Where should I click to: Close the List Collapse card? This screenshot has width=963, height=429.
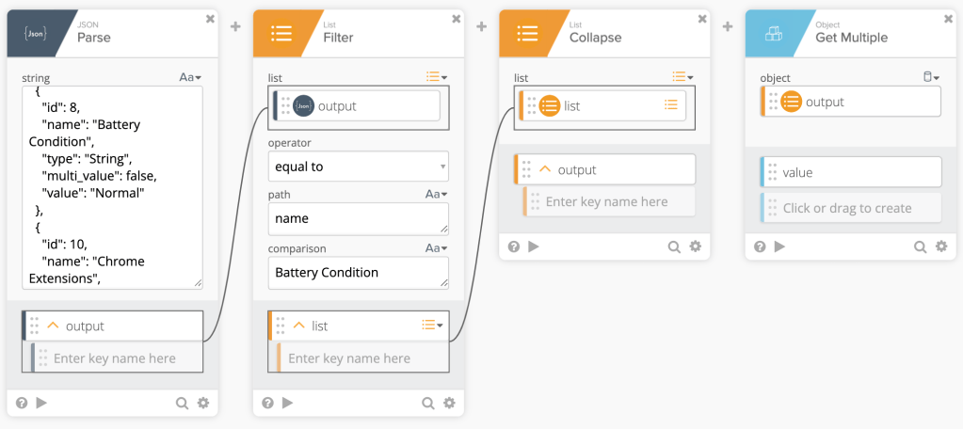pos(701,19)
